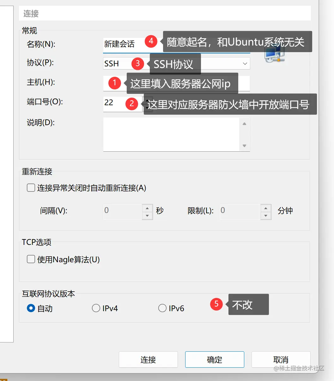Decrease the 限制 minutes stepper

[266, 216]
